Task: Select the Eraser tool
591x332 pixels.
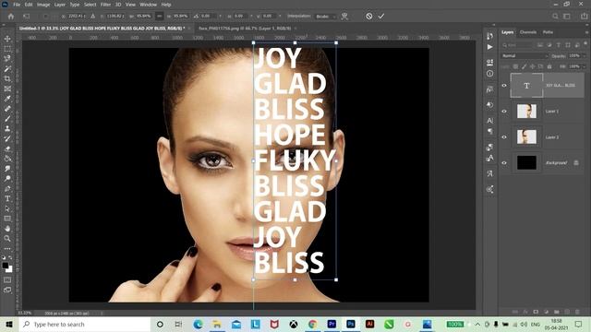Action: tap(7, 148)
